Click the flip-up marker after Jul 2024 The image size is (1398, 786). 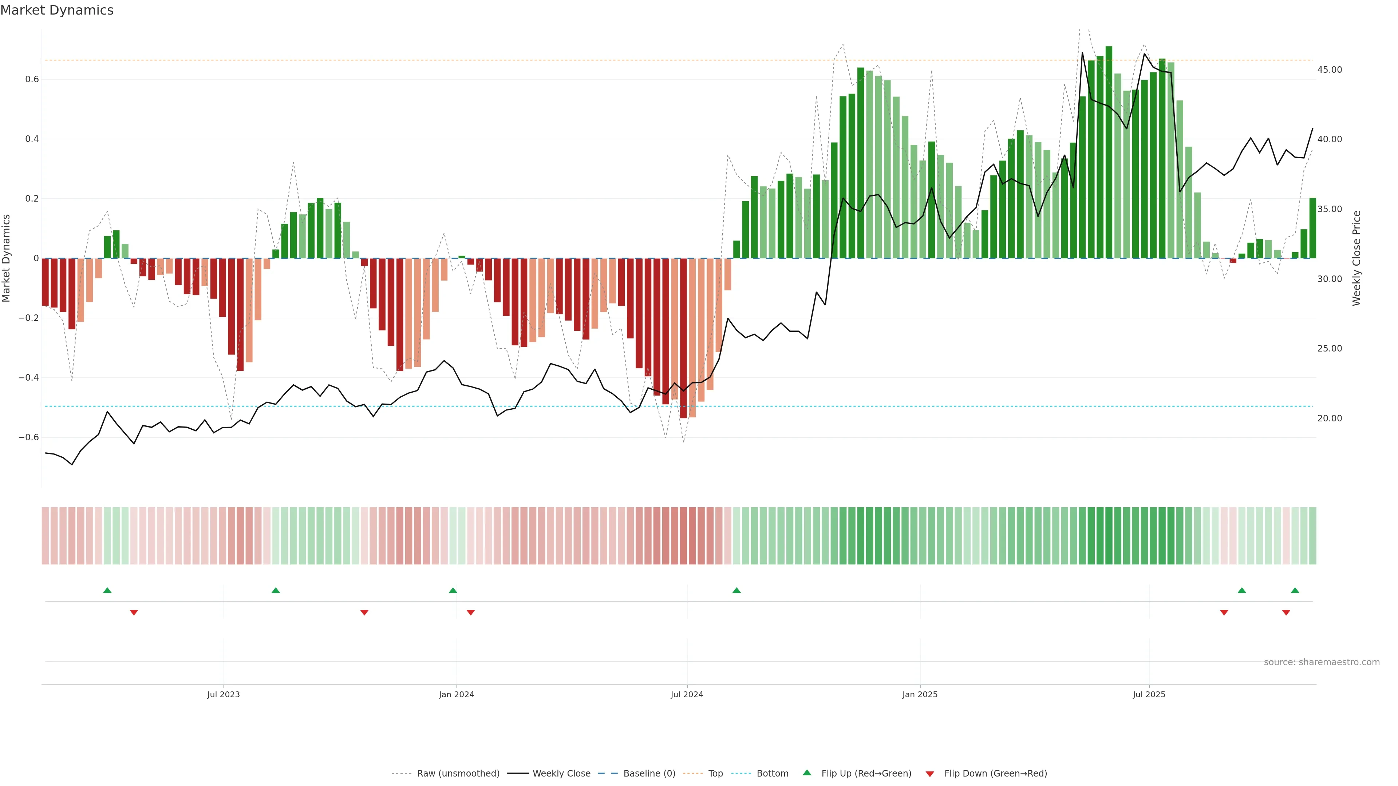[736, 590]
